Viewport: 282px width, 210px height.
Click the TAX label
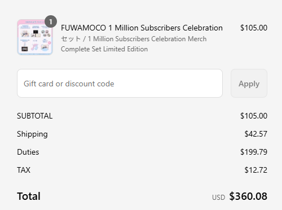[24, 170]
